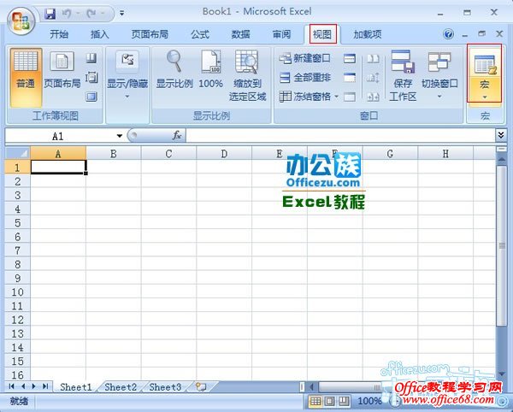Click the fx insert function button
513x412 pixels.
click(177, 135)
